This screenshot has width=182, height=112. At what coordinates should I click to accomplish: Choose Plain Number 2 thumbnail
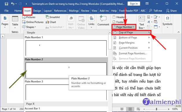coord(66,70)
